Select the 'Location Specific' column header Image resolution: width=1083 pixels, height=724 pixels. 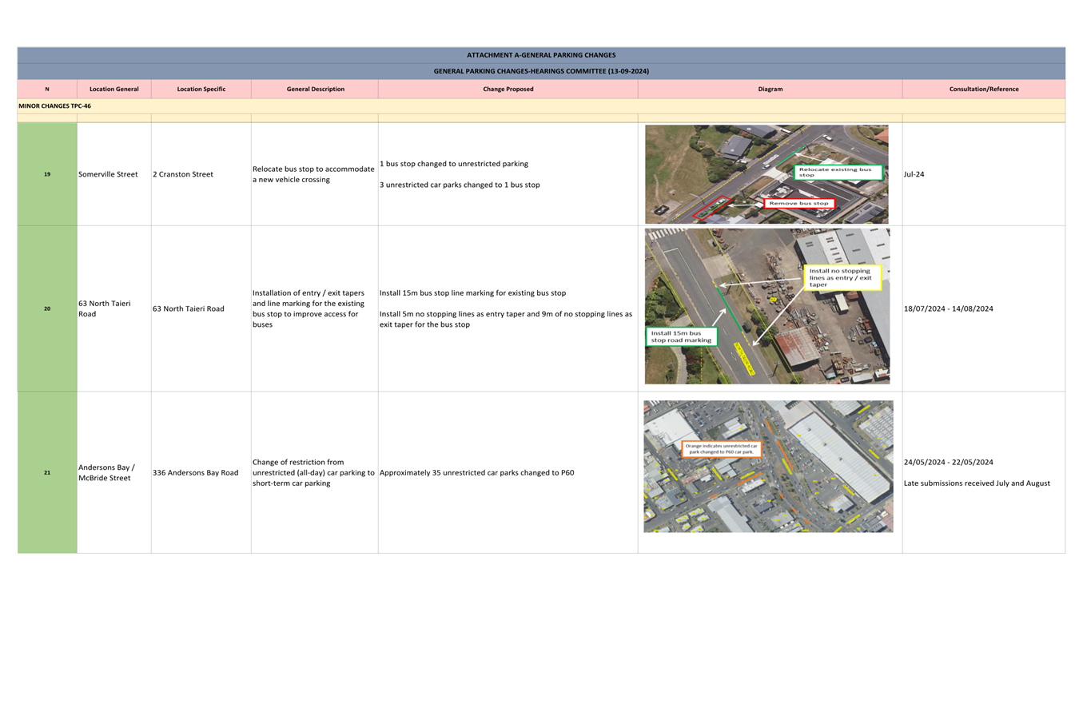(x=201, y=89)
